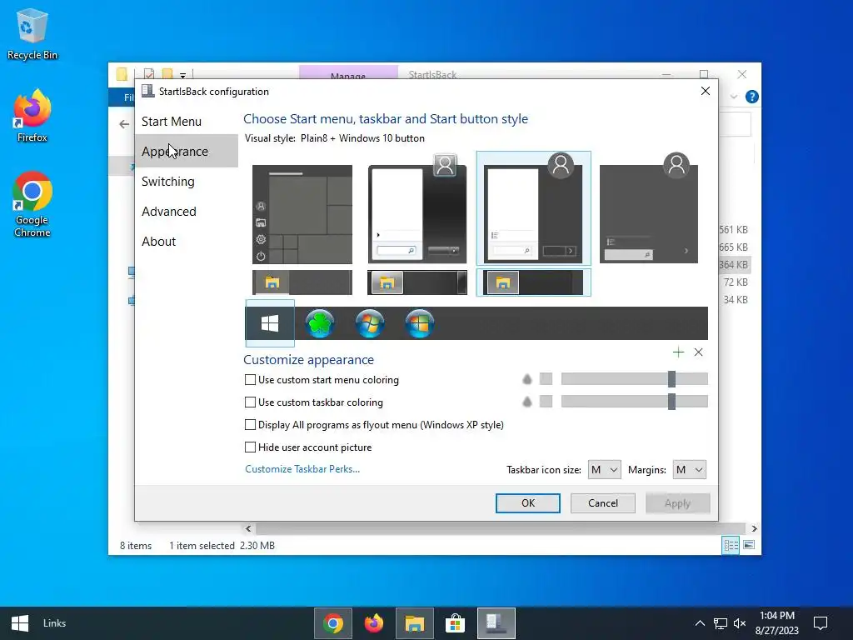Viewport: 853px width, 640px height.
Task: Select the Windows 10 tiles start menu style
Action: point(302,214)
